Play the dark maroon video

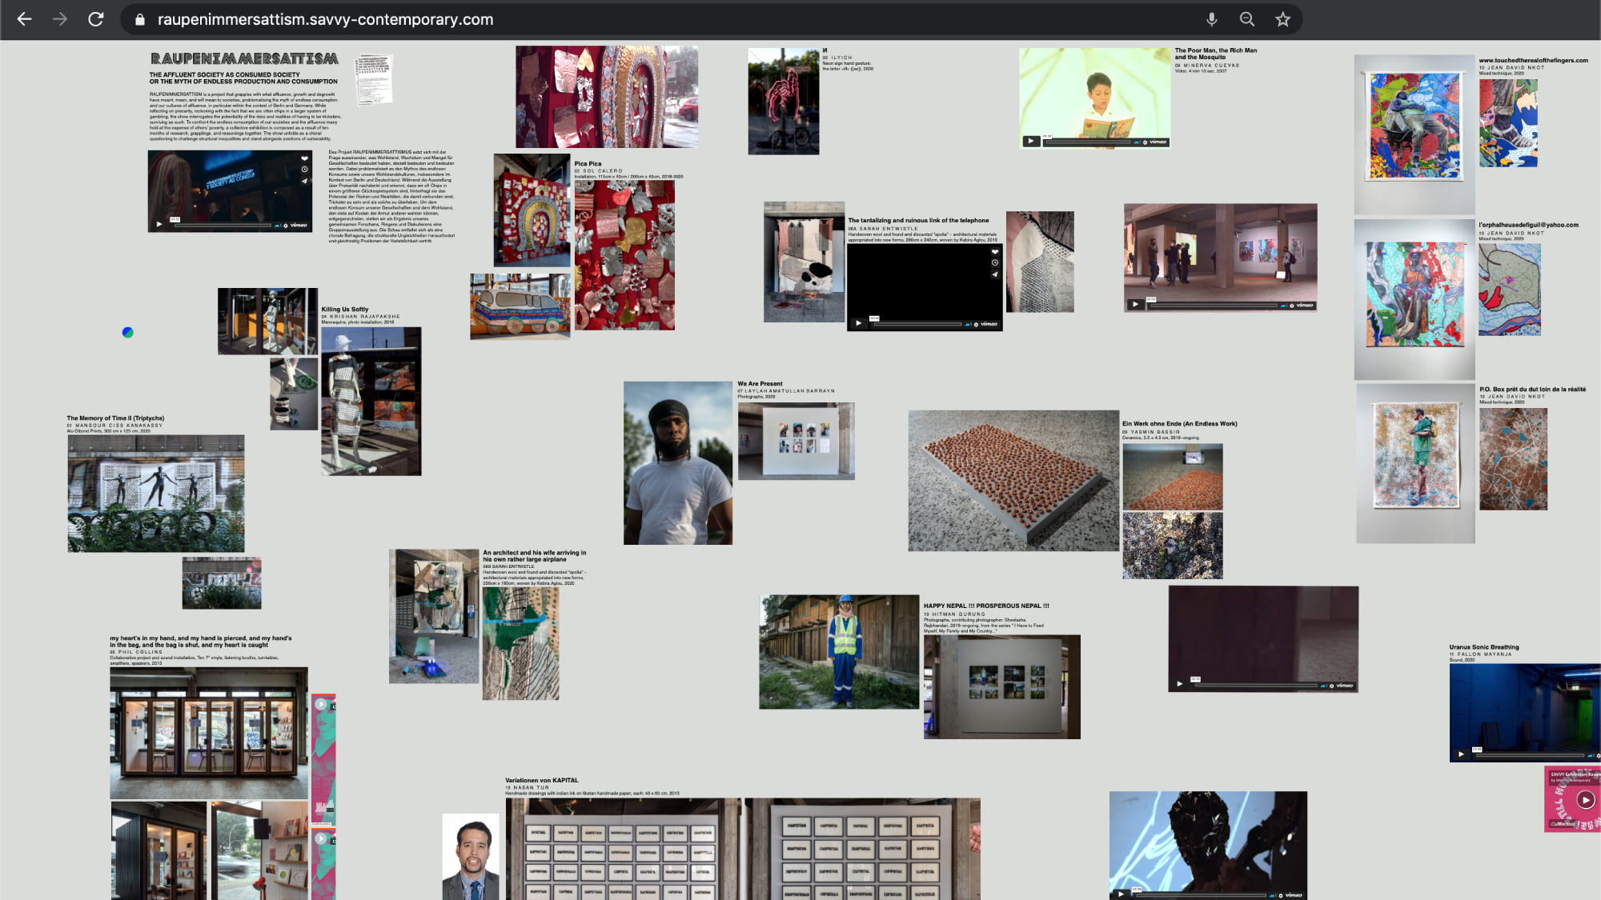[x=1179, y=685]
